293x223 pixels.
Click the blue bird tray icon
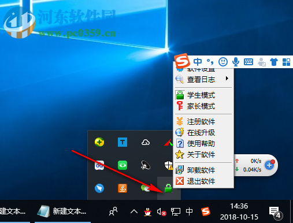coord(99,188)
